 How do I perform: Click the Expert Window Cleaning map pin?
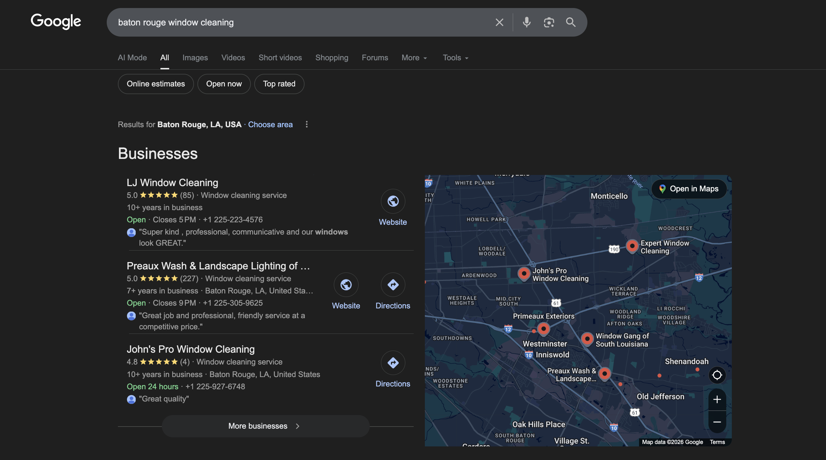click(632, 246)
